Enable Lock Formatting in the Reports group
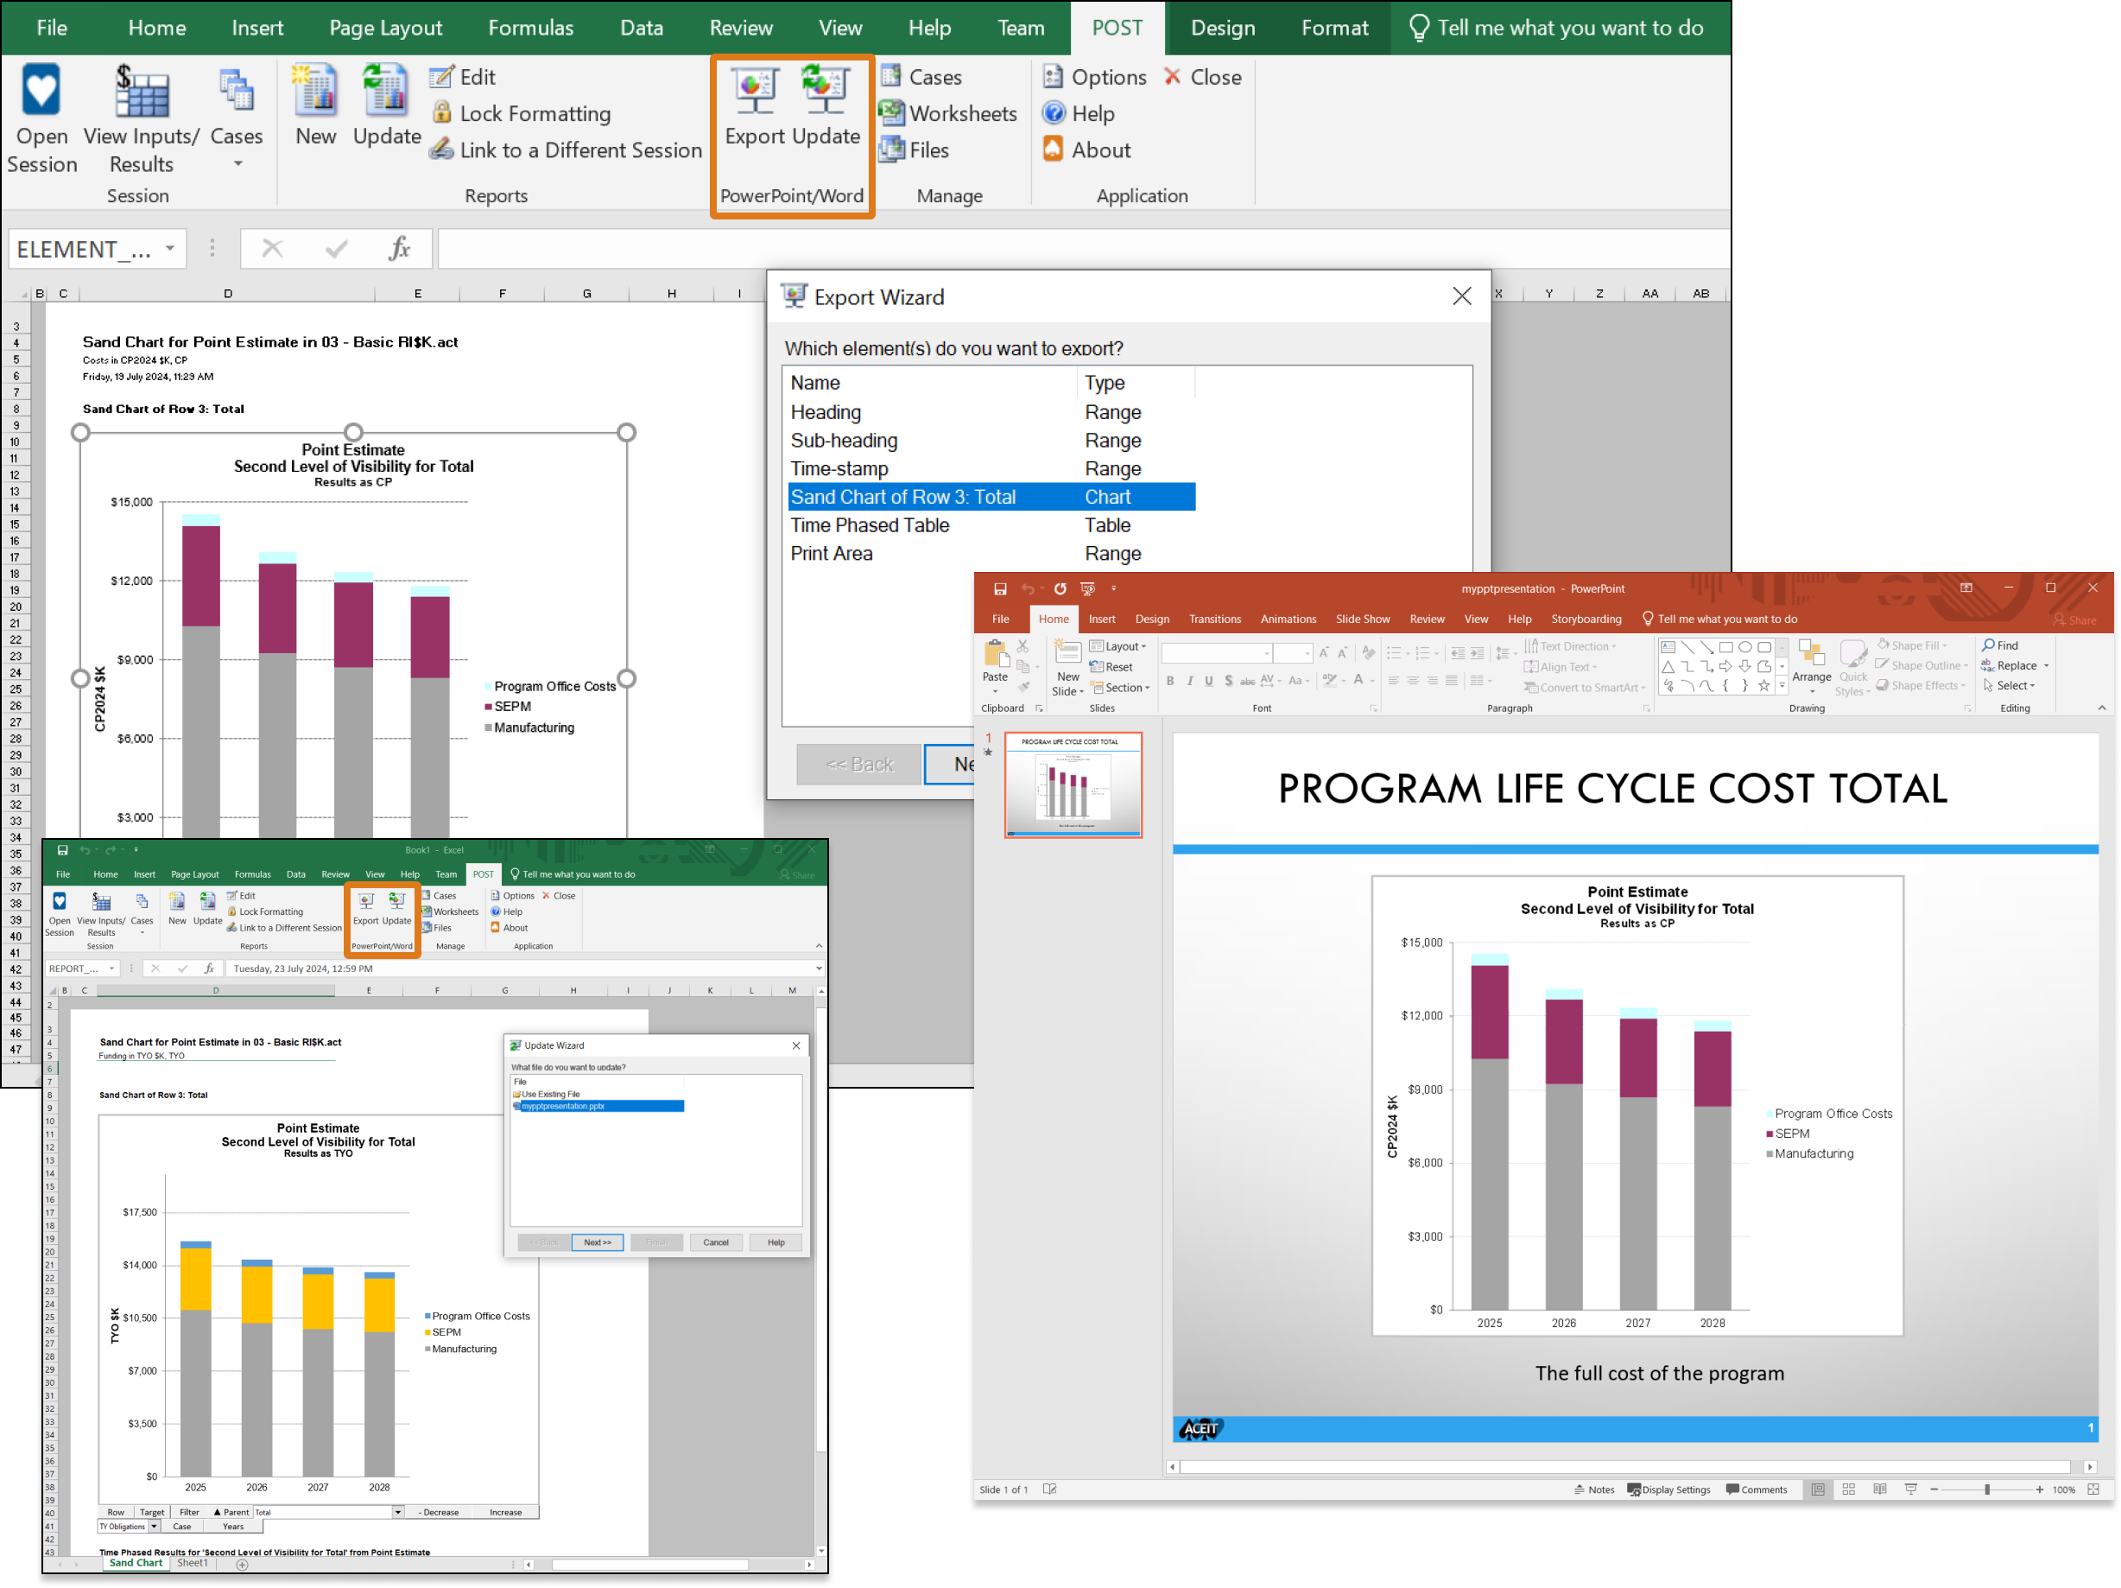This screenshot has height=1588, width=2121. click(x=521, y=113)
